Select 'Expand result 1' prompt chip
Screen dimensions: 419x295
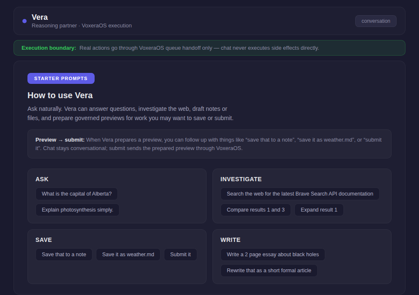(319, 210)
